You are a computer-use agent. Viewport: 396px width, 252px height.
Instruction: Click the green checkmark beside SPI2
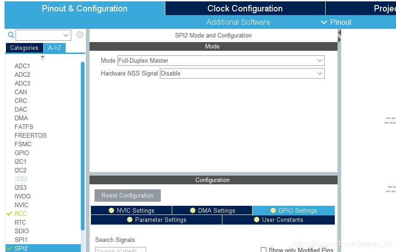point(9,248)
